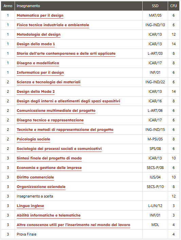Select the Disegno e modellistica link

(38, 63)
